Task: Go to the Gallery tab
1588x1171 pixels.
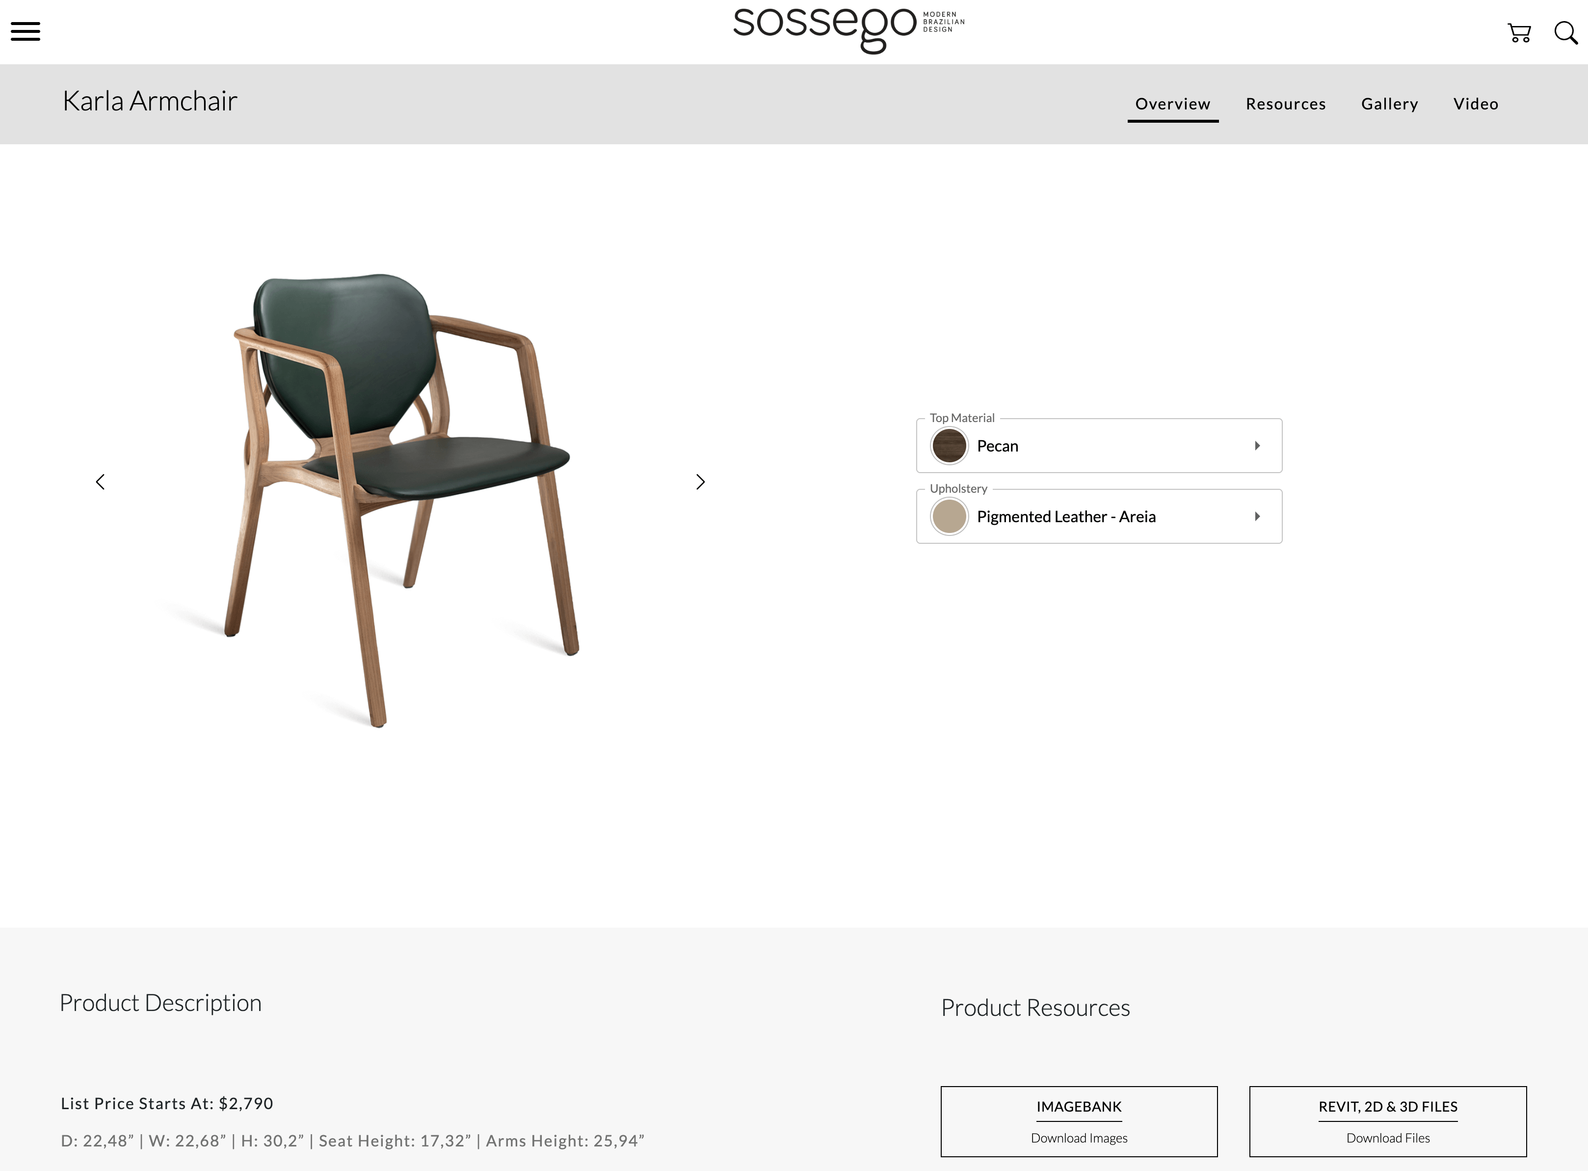Action: pos(1390,104)
